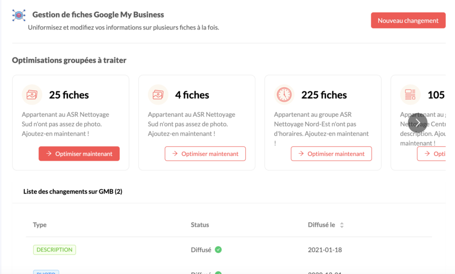This screenshot has height=274, width=455.
Task: Click the Liste des changements sur GMB (2) title
Action: pos(73,191)
